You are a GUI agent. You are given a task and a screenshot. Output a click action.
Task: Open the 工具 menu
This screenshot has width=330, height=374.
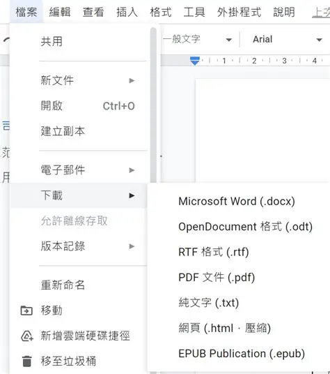click(x=194, y=12)
